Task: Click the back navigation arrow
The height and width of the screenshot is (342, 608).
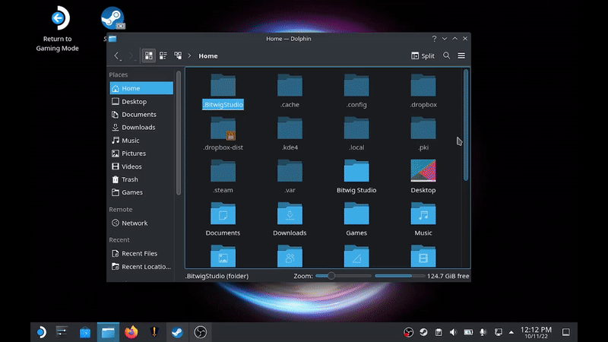Action: coord(117,55)
